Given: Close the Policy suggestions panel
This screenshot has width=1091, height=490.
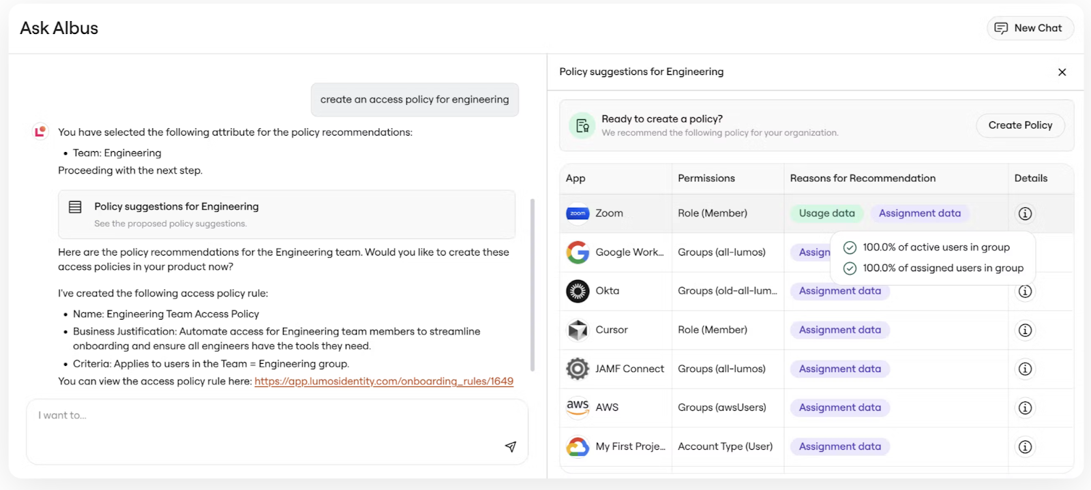Looking at the screenshot, I should pos(1062,72).
